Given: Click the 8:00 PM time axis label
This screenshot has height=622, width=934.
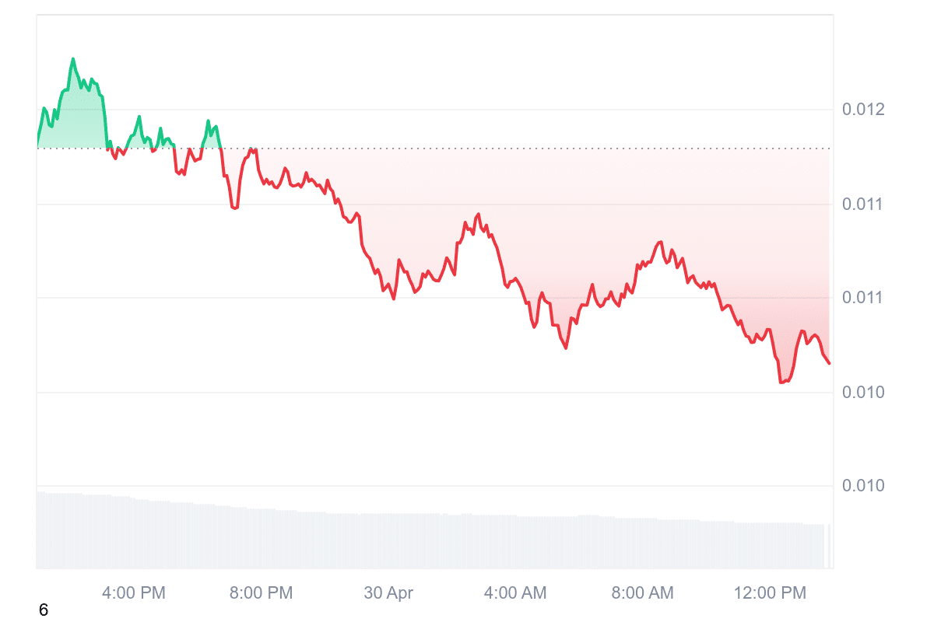Looking at the screenshot, I should pyautogui.click(x=261, y=593).
